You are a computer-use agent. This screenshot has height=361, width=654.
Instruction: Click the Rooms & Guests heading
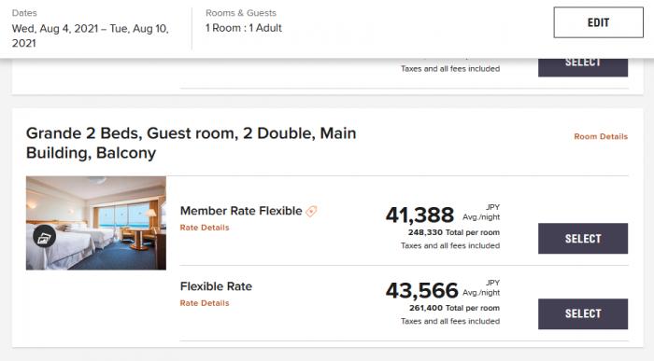coord(241,13)
